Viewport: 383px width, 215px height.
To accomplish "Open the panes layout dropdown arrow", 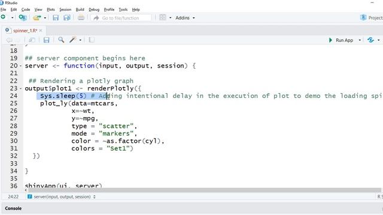I will point(170,18).
